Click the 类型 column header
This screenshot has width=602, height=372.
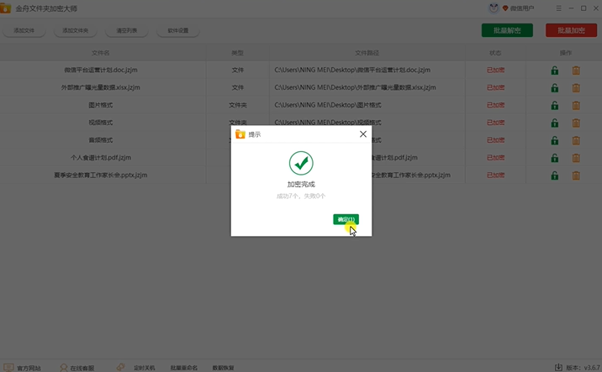pos(237,53)
